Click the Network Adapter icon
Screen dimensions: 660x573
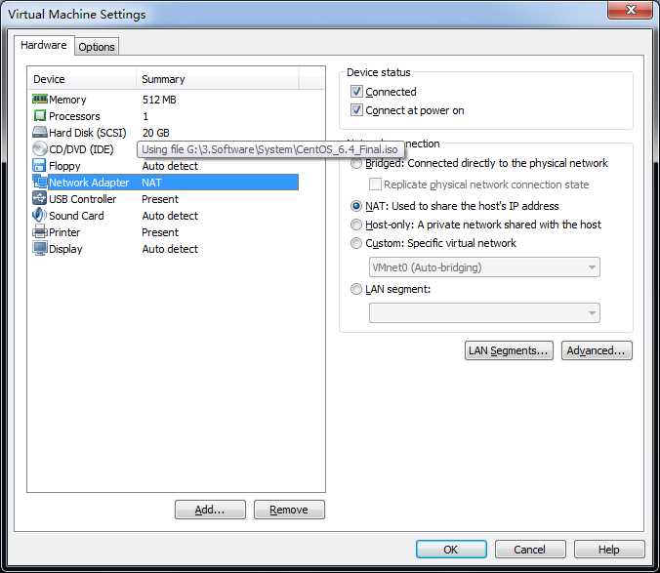40,182
